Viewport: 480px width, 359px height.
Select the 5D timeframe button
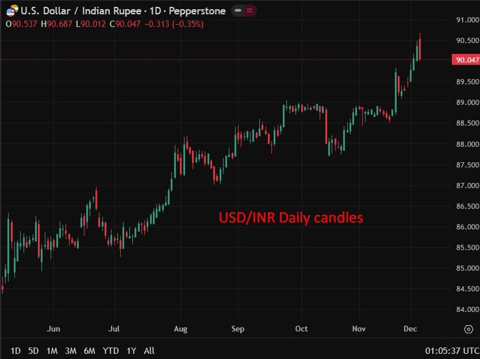point(32,351)
